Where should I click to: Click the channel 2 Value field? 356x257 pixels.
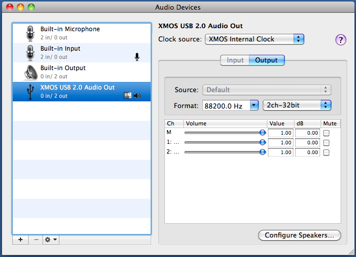pyautogui.click(x=281, y=153)
